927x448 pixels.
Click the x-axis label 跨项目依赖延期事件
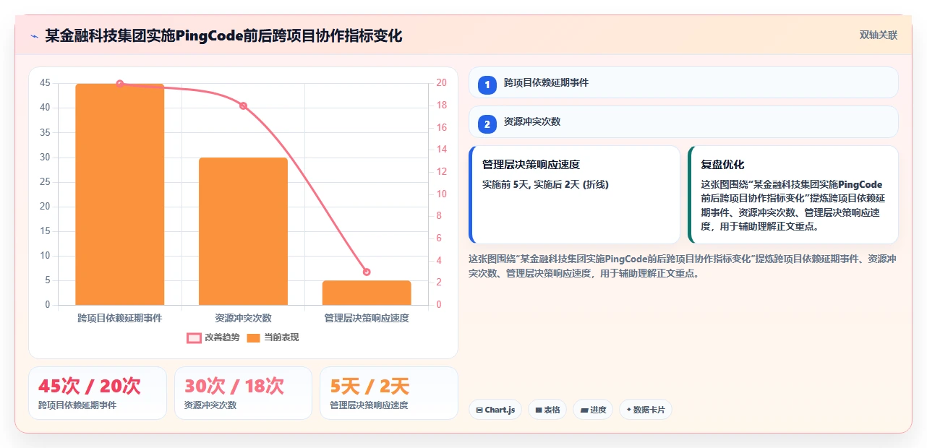pyautogui.click(x=120, y=318)
